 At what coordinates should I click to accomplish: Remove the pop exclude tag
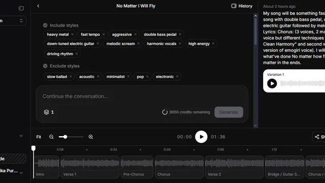tap(147, 77)
